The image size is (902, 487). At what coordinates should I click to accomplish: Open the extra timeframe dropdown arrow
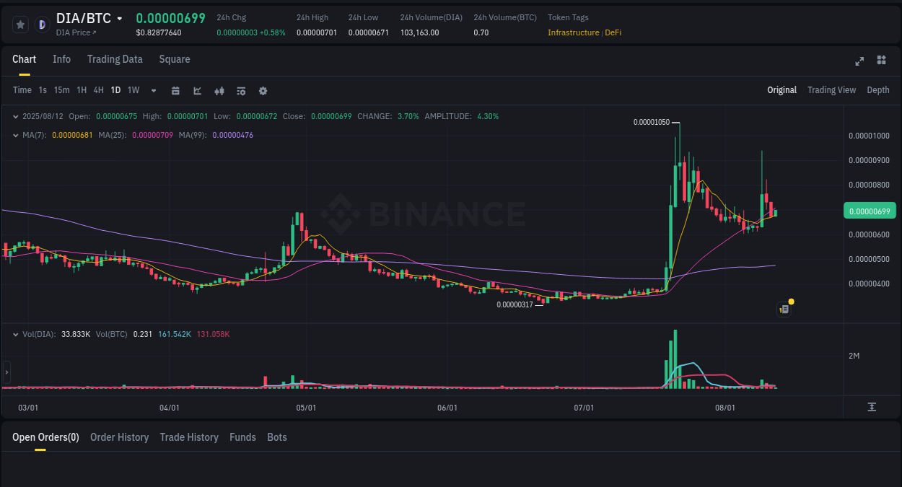152,90
